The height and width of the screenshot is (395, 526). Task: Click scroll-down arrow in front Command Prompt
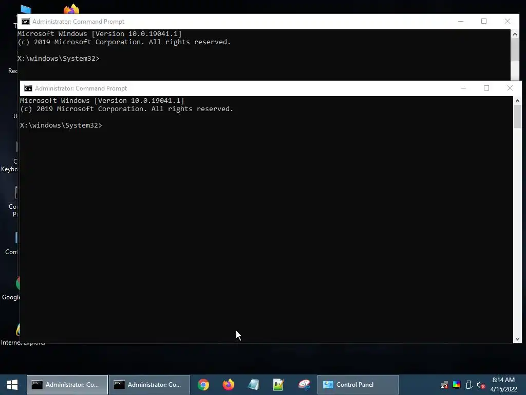tap(517, 339)
